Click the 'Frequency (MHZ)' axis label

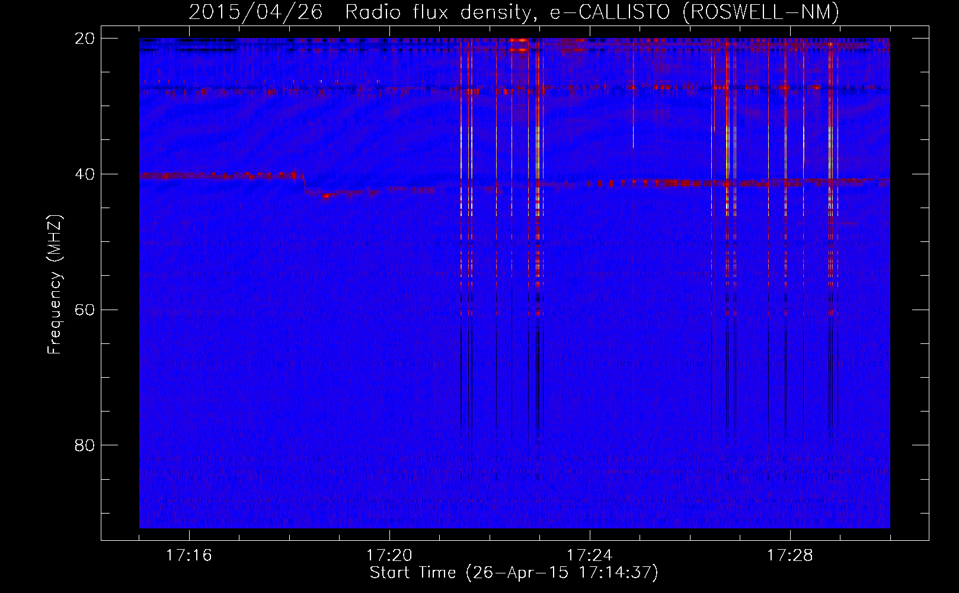click(55, 285)
